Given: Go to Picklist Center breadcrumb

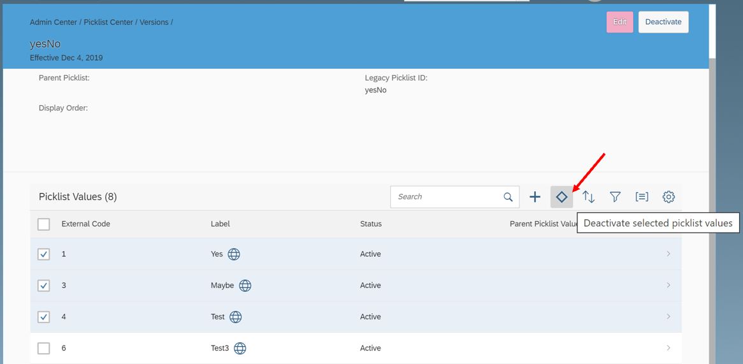Looking at the screenshot, I should pos(108,22).
